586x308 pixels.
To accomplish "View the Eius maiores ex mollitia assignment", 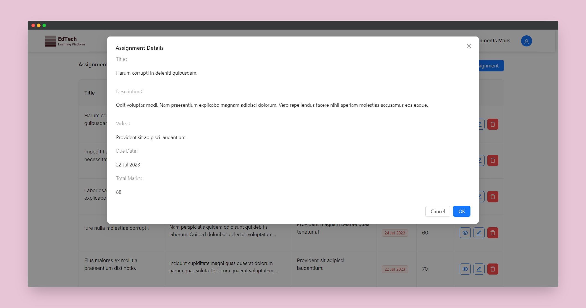I will (x=465, y=269).
